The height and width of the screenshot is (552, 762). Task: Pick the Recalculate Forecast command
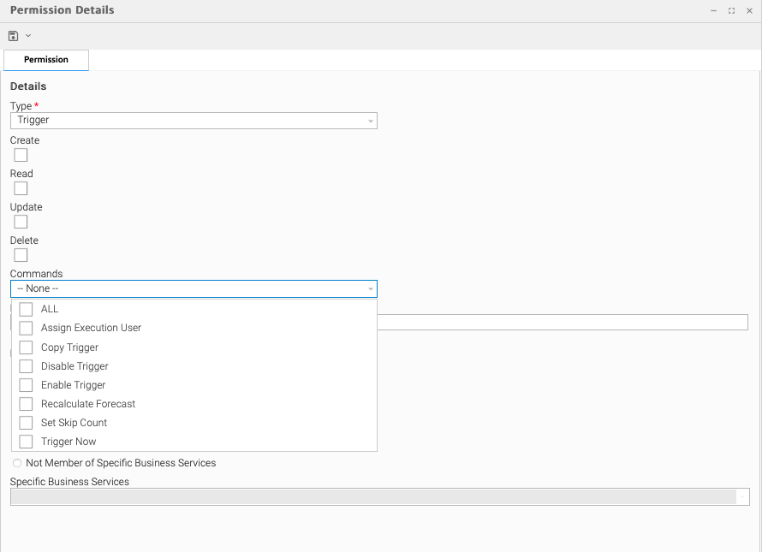tap(27, 404)
